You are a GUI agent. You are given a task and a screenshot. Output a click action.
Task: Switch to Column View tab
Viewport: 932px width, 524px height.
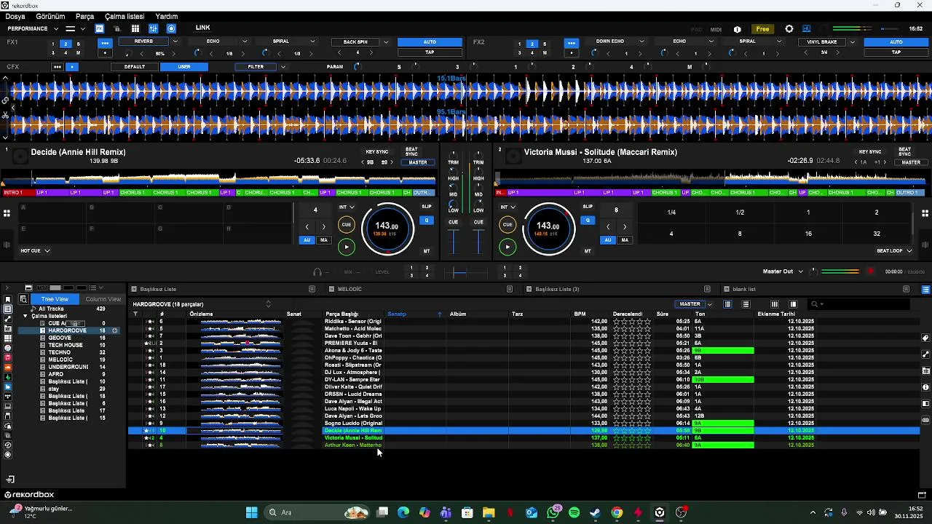coord(103,299)
